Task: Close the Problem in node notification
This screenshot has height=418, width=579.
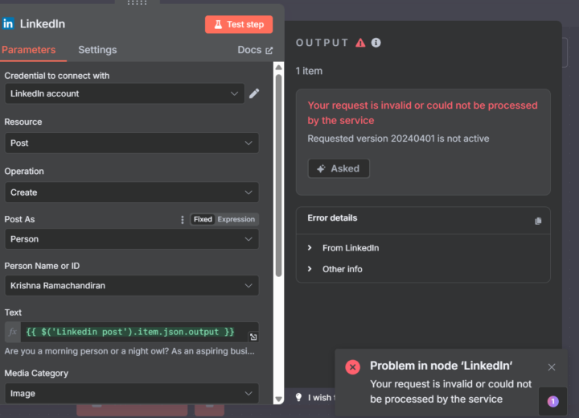Action: tap(552, 367)
